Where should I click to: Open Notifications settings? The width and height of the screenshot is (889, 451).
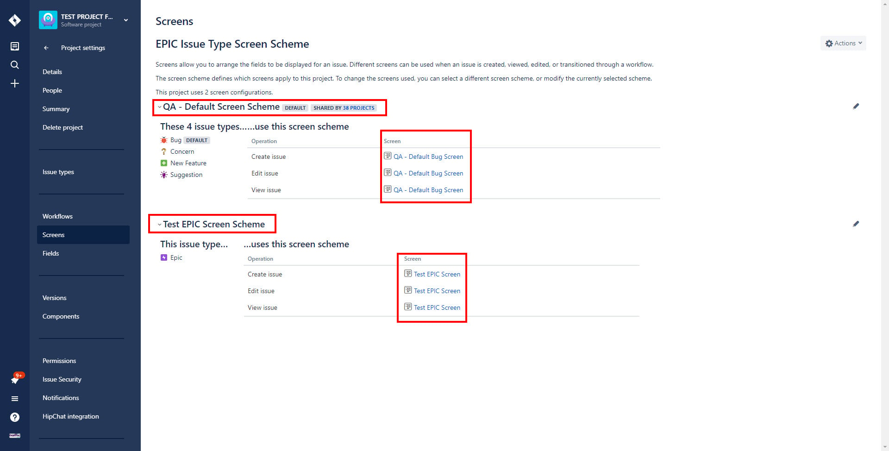(x=61, y=398)
